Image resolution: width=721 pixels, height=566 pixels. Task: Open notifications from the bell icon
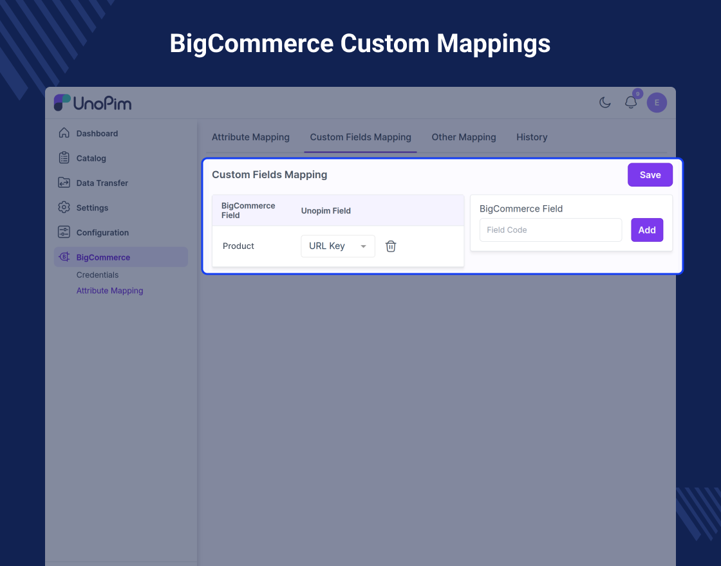(630, 102)
